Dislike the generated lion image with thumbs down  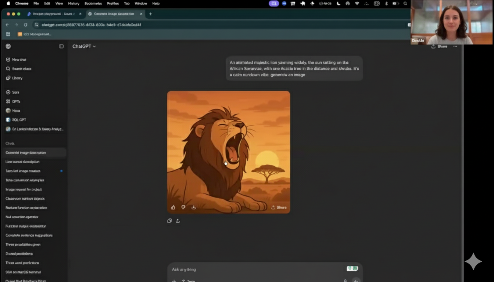(183, 207)
